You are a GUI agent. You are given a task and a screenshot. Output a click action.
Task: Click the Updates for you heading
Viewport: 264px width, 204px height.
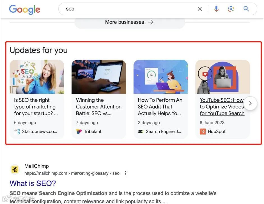[x=38, y=50]
